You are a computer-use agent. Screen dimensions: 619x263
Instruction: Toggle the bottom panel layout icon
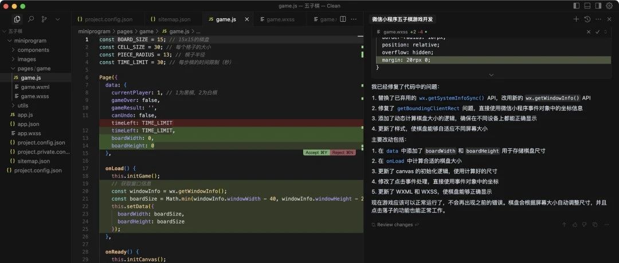(587, 6)
